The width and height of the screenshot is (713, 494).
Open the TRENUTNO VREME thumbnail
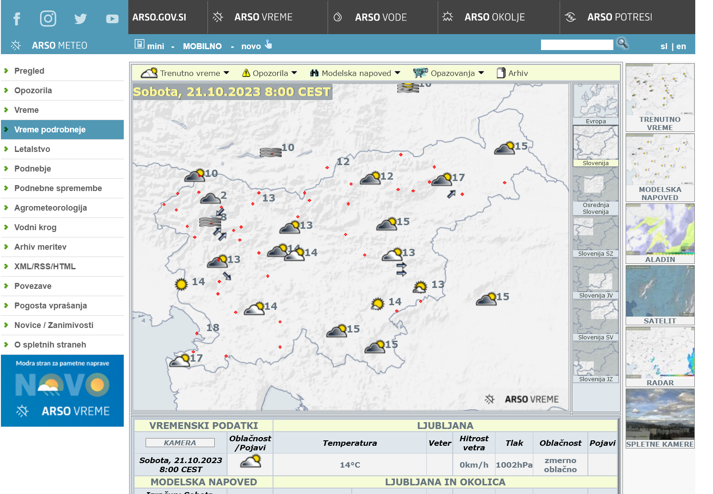[660, 97]
